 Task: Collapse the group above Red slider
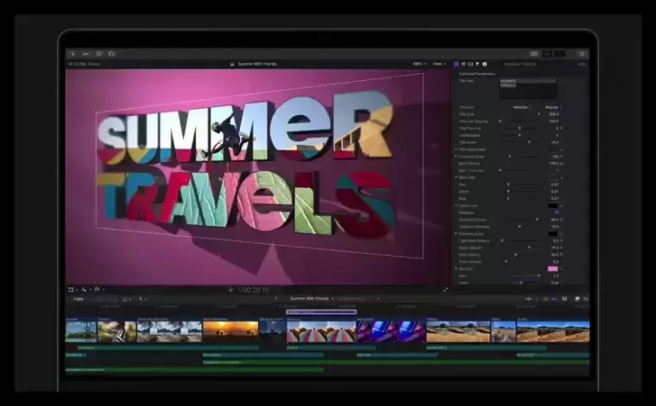[x=456, y=178]
